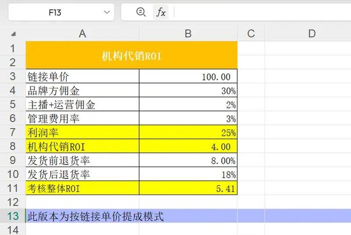Screen dimensions: 351x235
Task: Click cell 考核整体ROI
Action: click(82, 188)
